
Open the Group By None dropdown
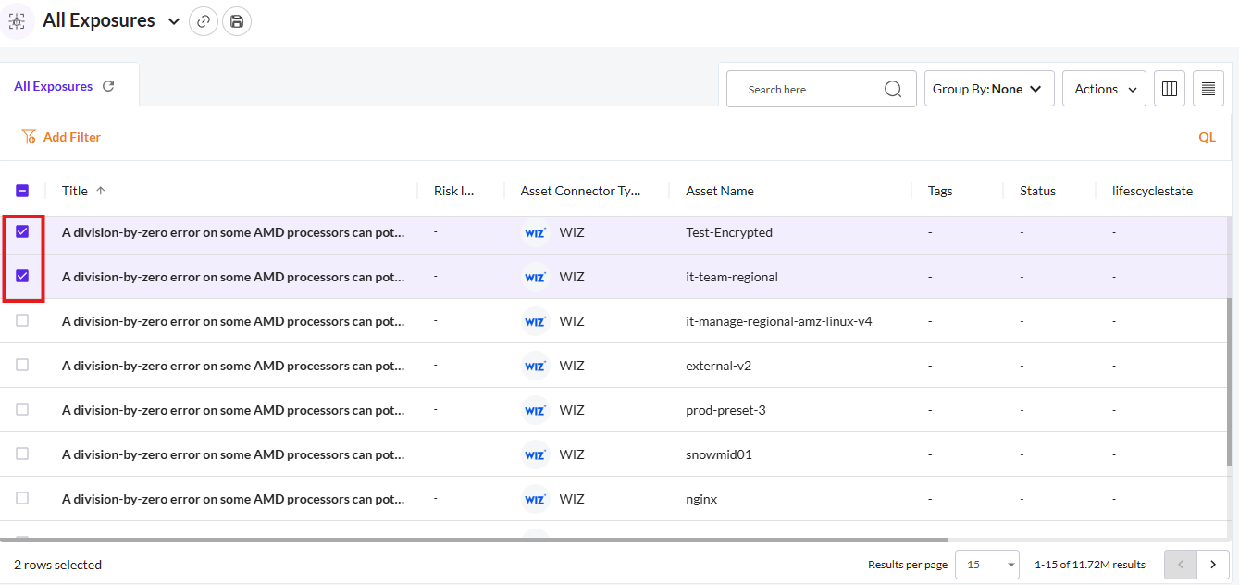[989, 89]
